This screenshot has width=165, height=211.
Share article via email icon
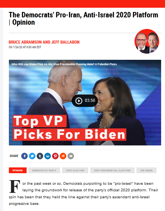[x=71, y=156]
